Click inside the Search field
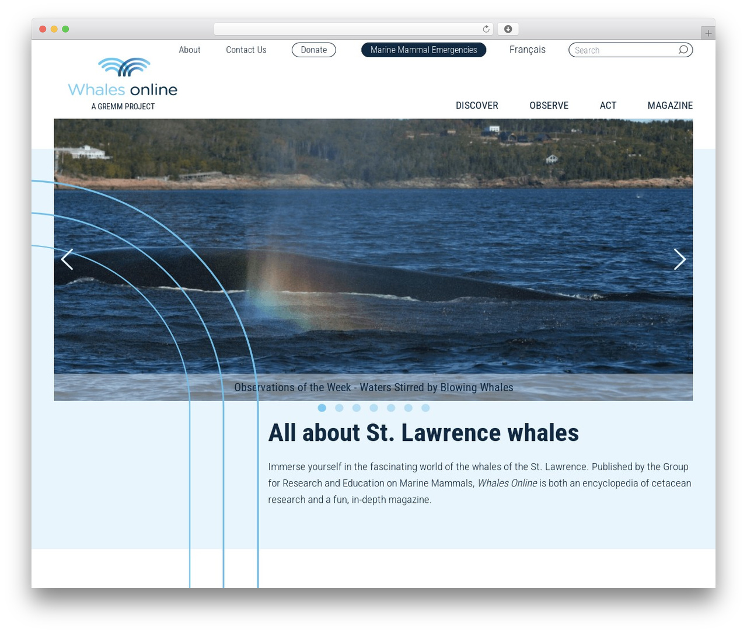747x633 pixels. click(x=624, y=50)
